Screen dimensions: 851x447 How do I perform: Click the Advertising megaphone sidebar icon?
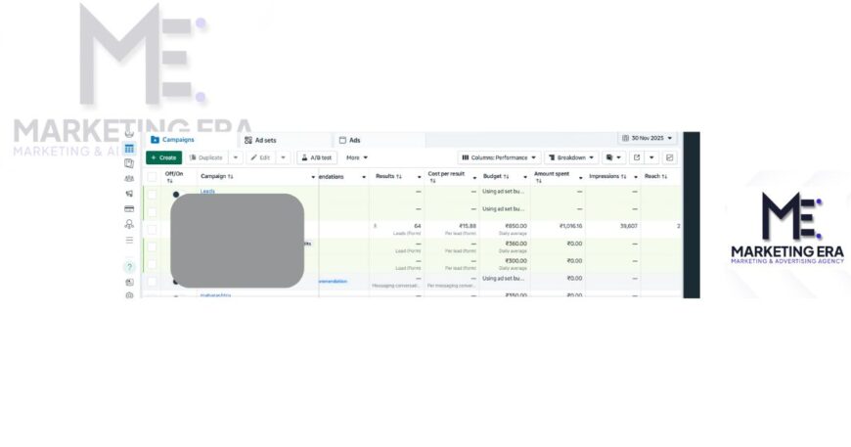[129, 194]
